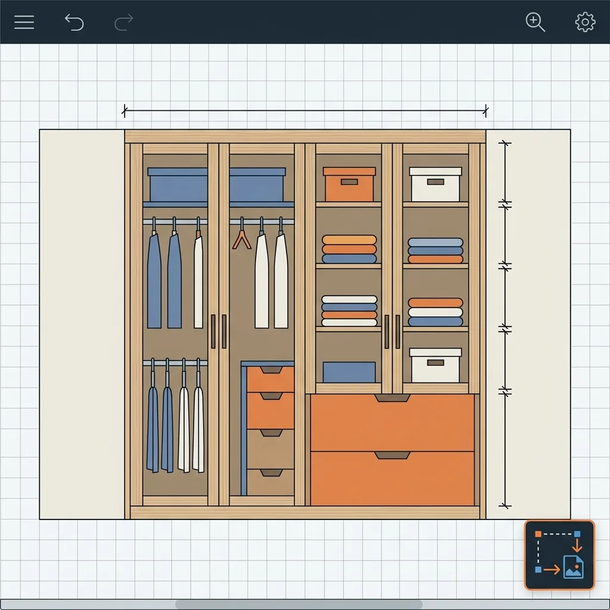The image size is (610, 610).
Task: Open the settings gear
Action: (x=585, y=22)
